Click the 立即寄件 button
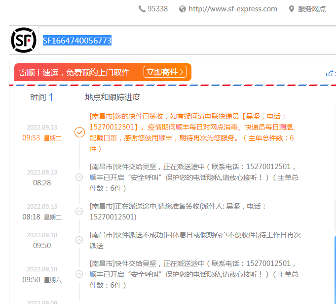The image size is (336, 304). [165, 72]
